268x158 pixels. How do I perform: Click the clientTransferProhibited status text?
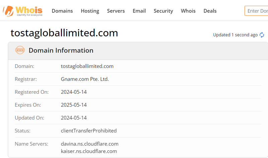point(89,131)
